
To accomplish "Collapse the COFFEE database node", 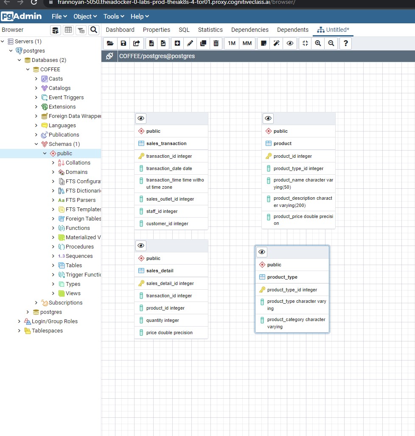I will pos(28,70).
